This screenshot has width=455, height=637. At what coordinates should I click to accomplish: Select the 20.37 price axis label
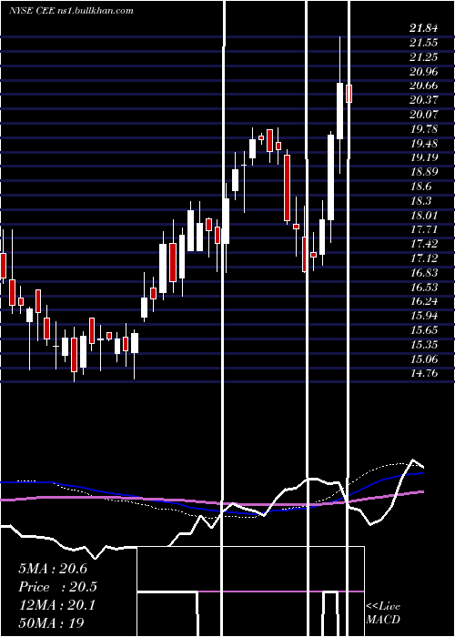423,100
